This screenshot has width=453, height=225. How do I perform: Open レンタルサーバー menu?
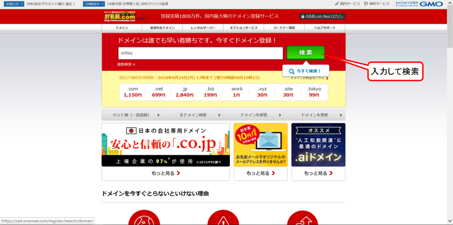point(203,28)
